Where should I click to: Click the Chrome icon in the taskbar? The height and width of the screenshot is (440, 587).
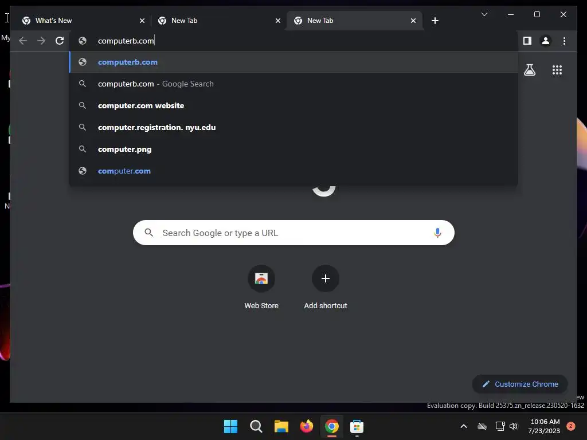click(332, 426)
